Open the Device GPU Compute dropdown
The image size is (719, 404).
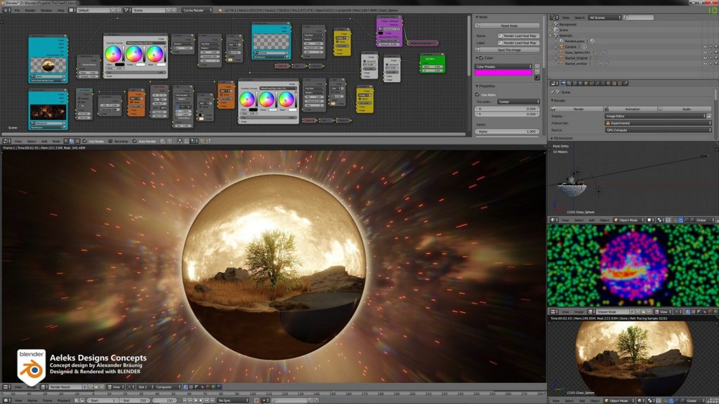658,130
